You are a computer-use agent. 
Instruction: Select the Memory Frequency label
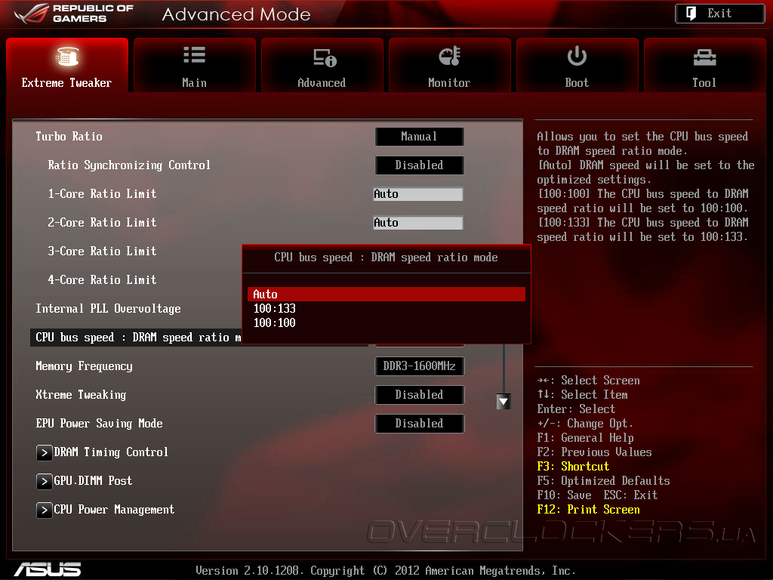pyautogui.click(x=85, y=366)
